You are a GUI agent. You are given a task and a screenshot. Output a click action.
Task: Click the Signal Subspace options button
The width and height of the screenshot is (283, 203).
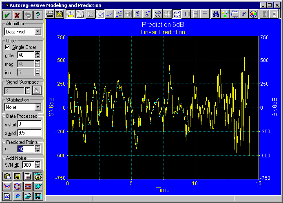point(37,90)
